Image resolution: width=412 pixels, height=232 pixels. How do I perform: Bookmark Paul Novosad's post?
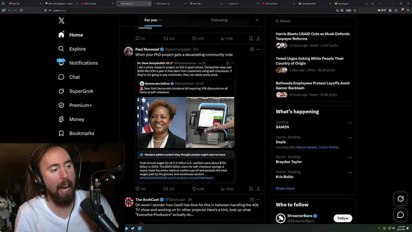251,189
